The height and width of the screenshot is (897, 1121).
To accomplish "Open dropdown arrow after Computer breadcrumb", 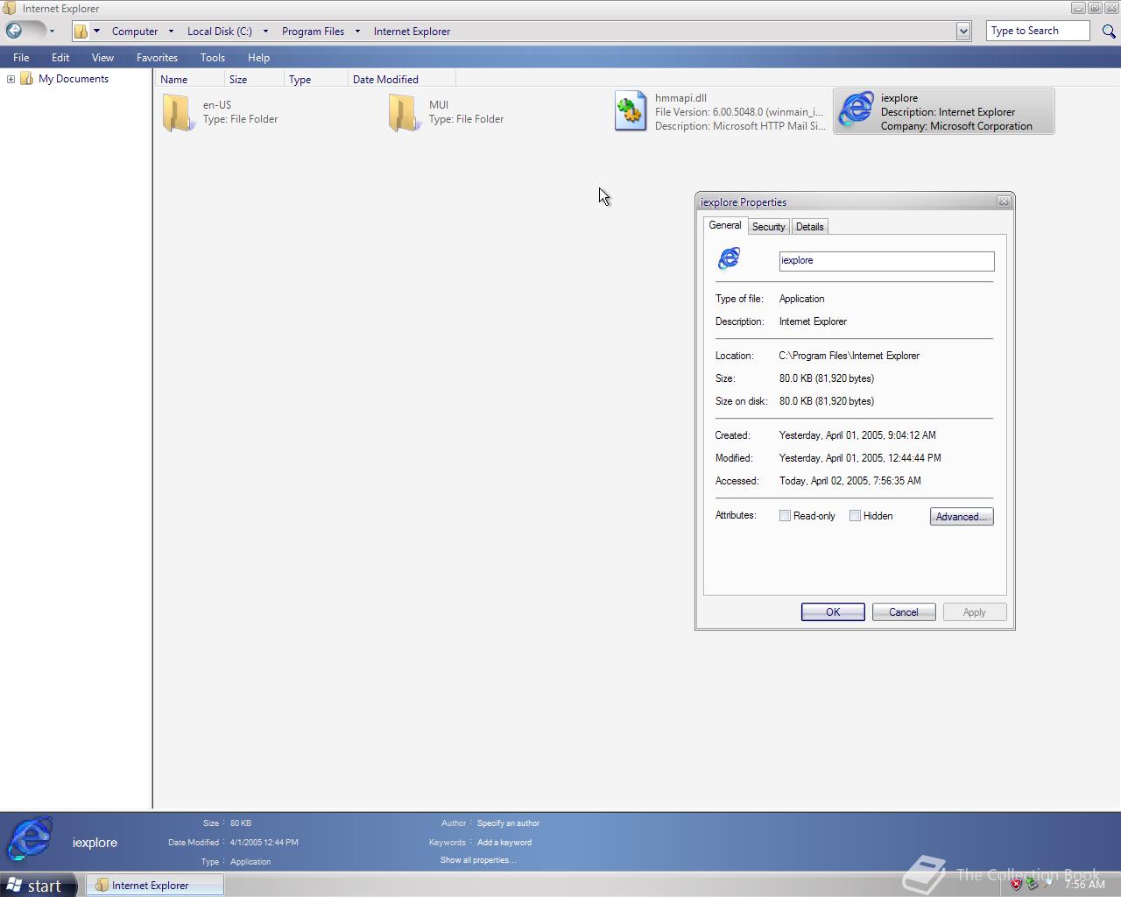I will coord(171,32).
